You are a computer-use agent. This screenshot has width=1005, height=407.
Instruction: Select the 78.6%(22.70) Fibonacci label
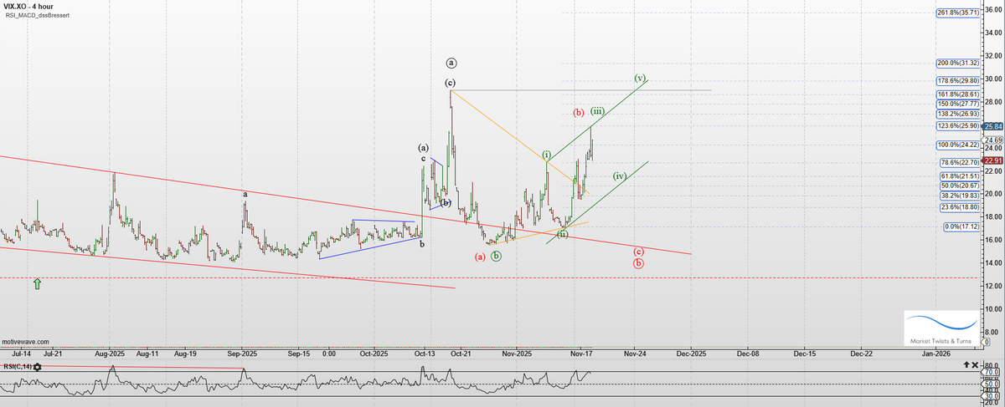[x=959, y=162]
